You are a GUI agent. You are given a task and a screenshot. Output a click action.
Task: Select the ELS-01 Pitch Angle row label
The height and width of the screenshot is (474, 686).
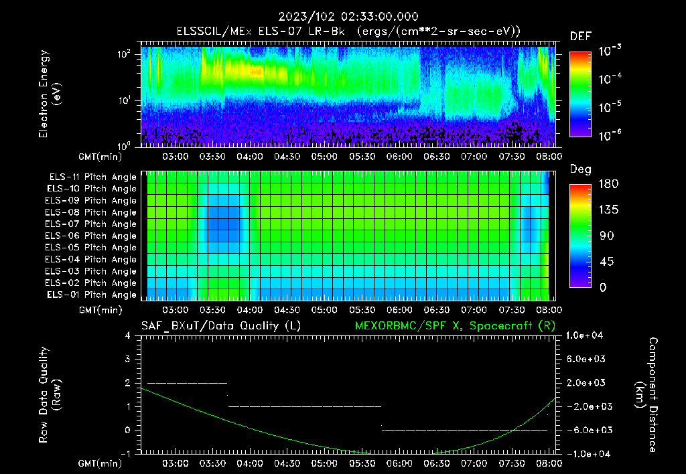pos(92,295)
